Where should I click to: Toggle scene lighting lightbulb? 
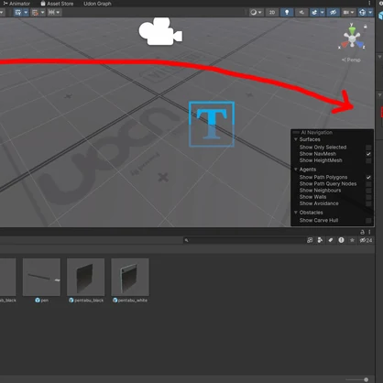point(287,13)
